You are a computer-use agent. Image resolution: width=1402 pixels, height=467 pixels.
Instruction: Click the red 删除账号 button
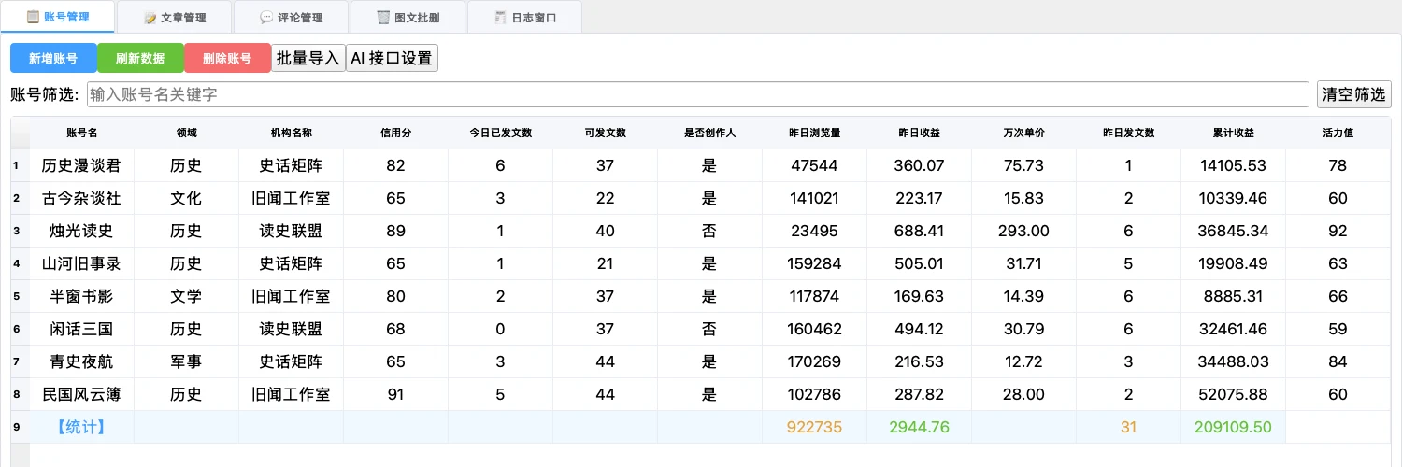pos(227,58)
